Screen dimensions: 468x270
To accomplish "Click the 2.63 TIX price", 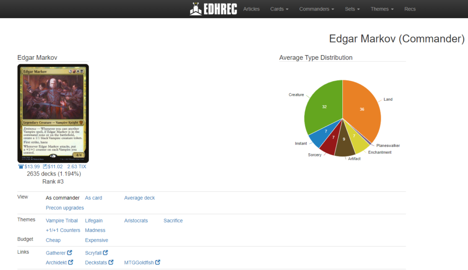I will [x=77, y=166].
